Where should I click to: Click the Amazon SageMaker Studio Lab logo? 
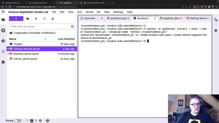click(3, 12)
